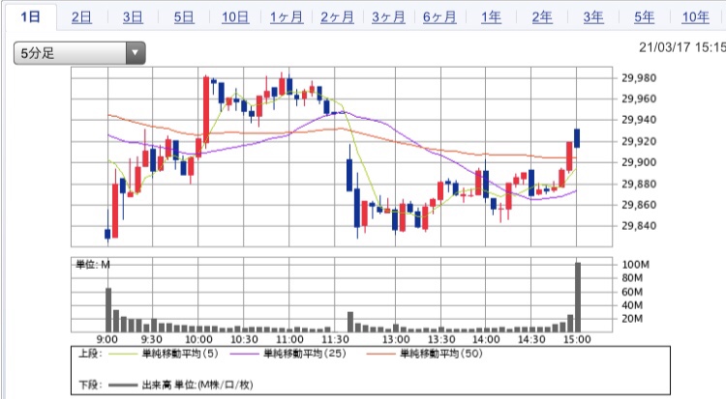Click the 下段 legend row label

pos(90,385)
